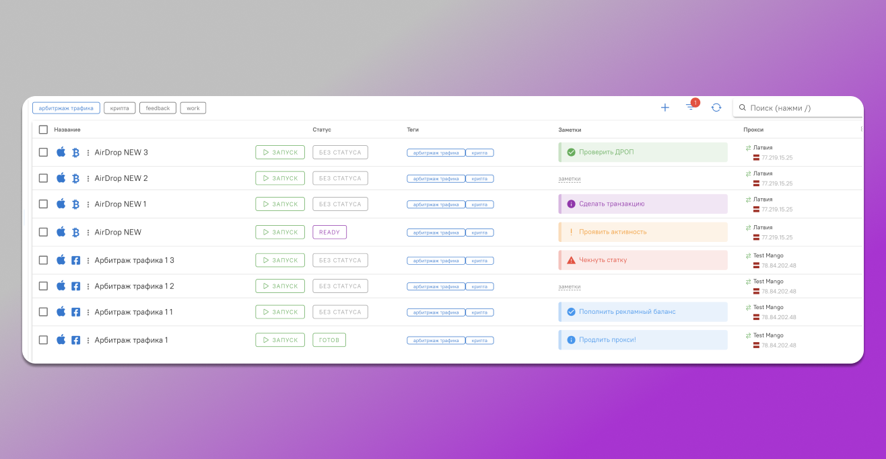
Task: Click the Latvia flag for AirDrop NEW 1
Action: tap(756, 209)
